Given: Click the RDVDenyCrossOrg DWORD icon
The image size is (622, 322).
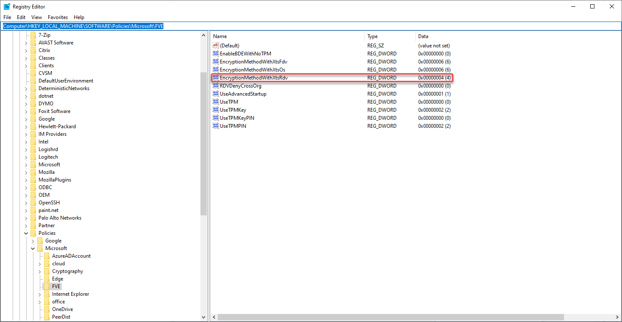Looking at the screenshot, I should [x=216, y=86].
